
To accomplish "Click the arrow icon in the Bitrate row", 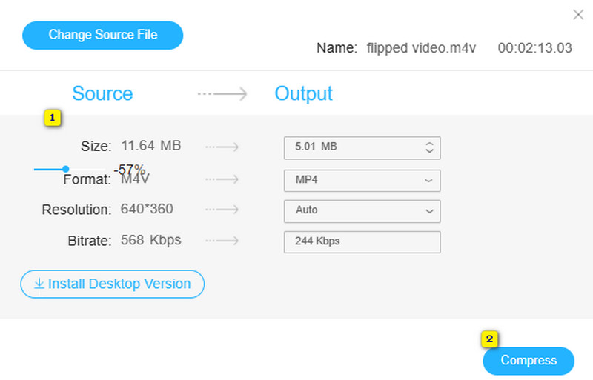I will [222, 241].
